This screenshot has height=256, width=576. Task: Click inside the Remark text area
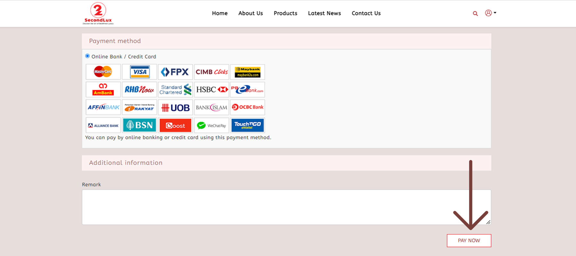tap(286, 207)
